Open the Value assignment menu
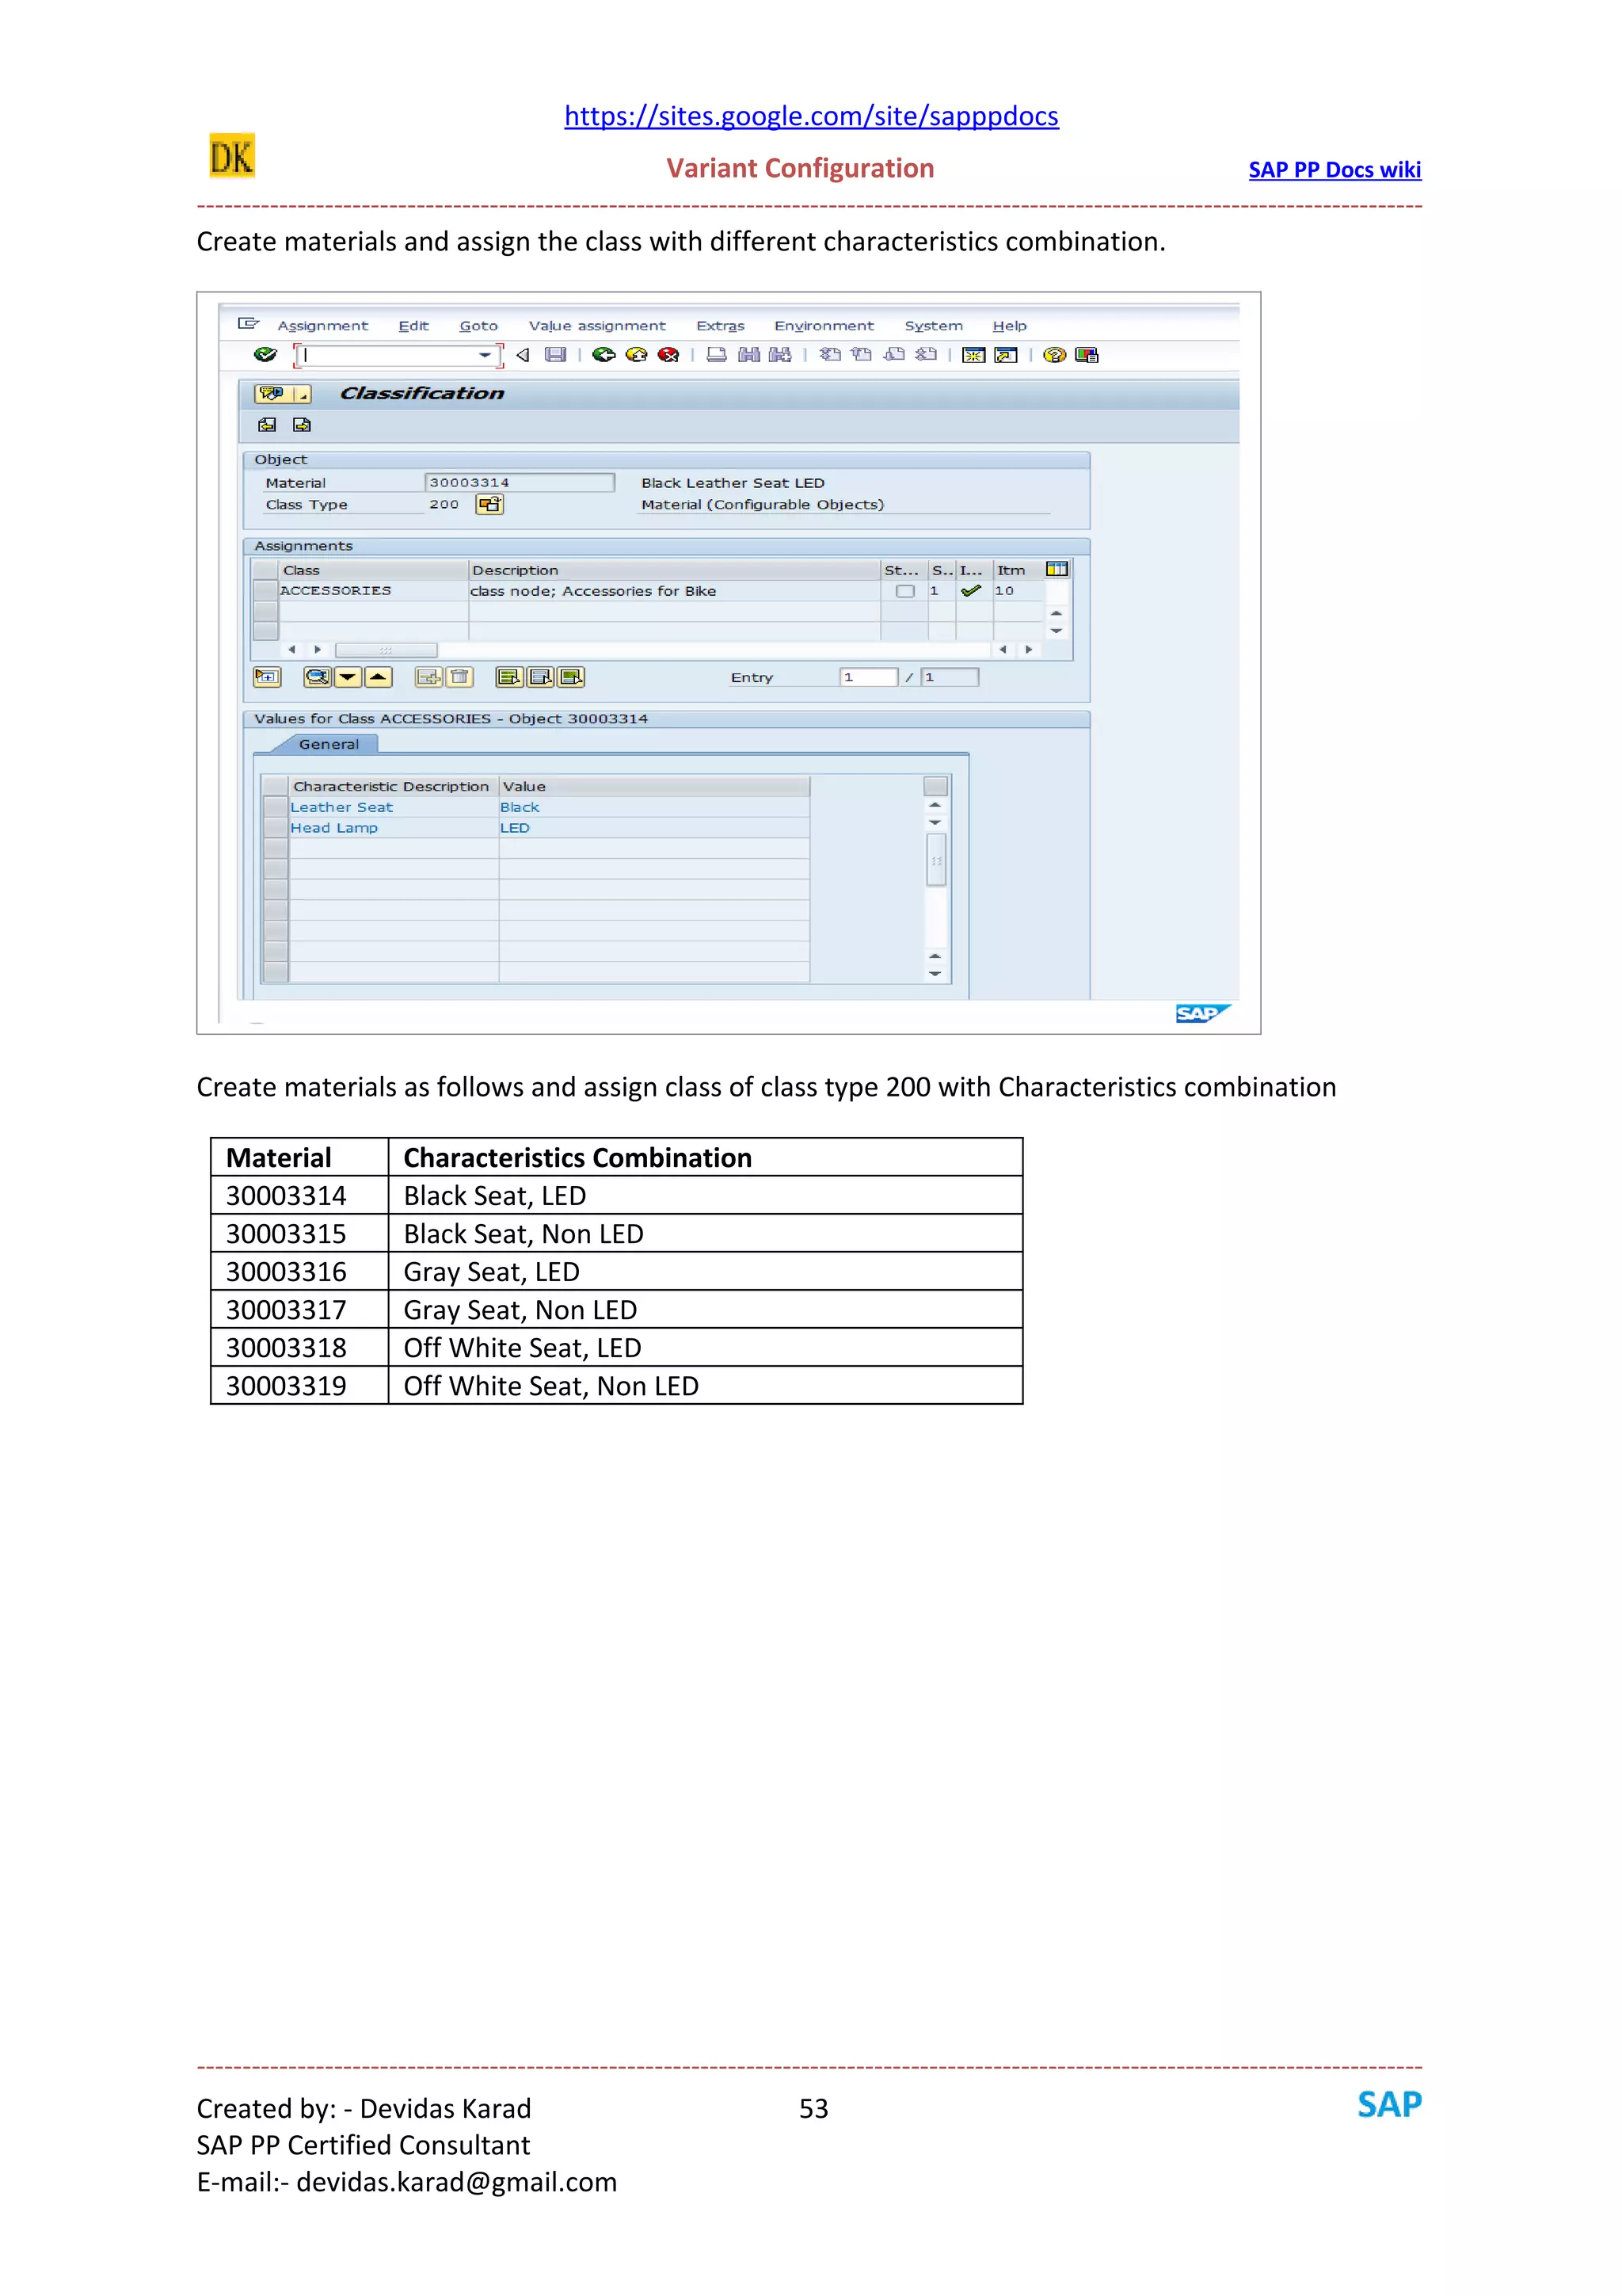The image size is (1622, 2296). [598, 326]
